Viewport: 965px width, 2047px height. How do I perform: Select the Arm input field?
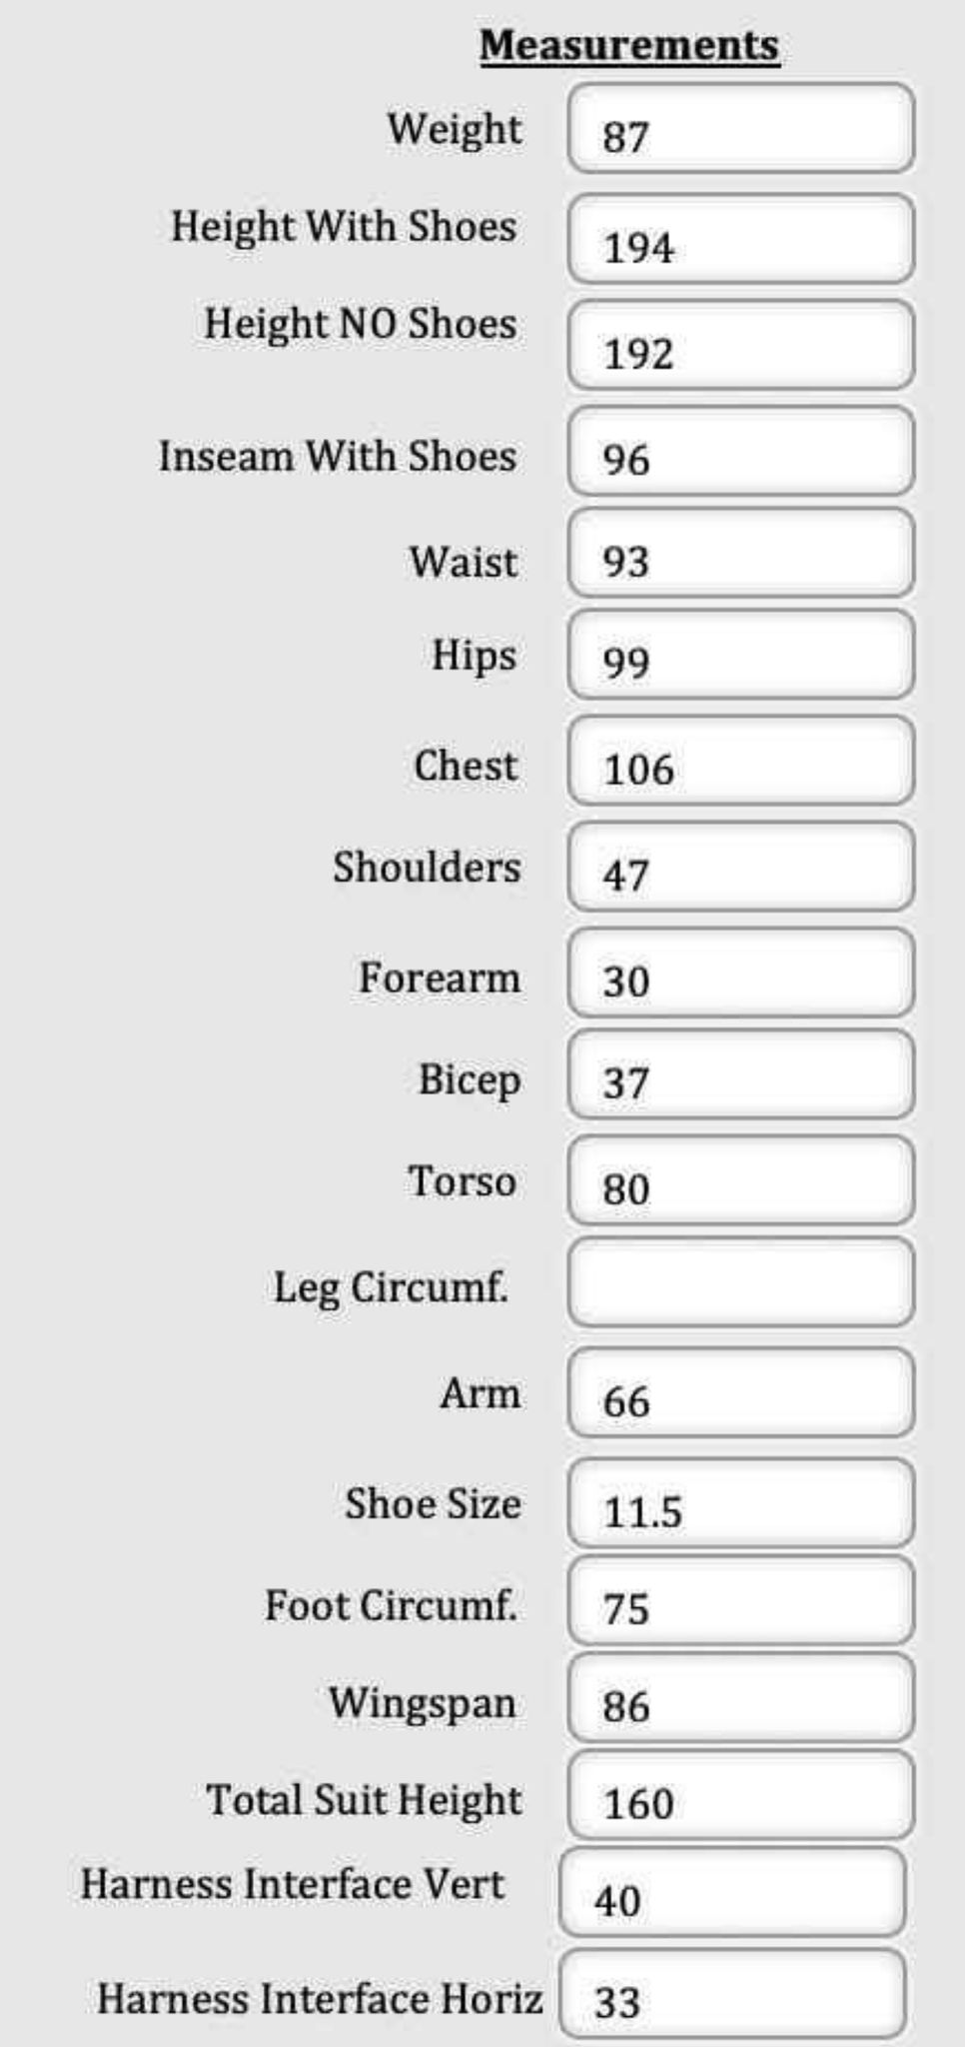(740, 1393)
